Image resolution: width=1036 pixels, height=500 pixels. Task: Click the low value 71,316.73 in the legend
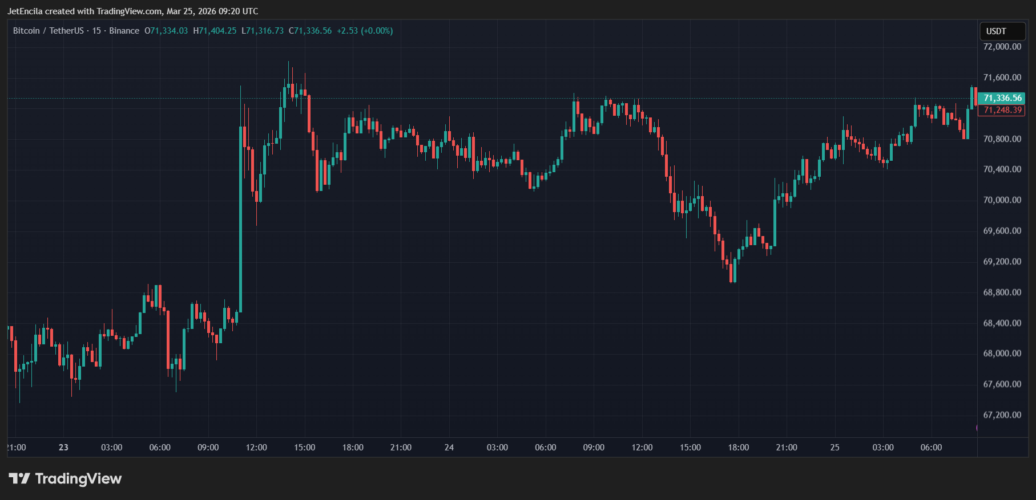[x=265, y=31]
